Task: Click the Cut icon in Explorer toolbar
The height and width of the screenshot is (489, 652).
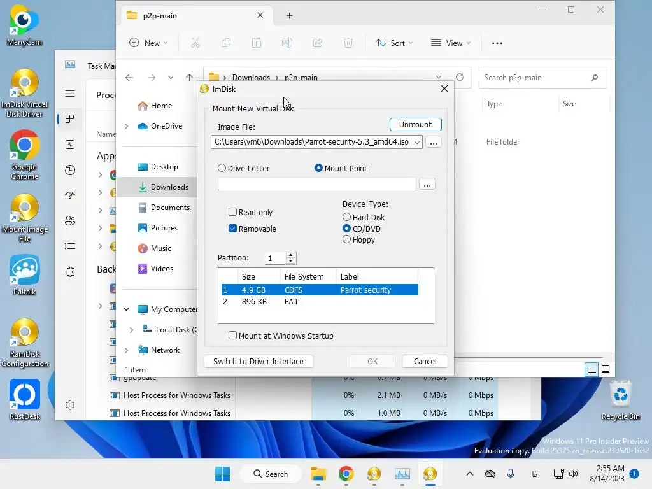Action: click(x=195, y=43)
